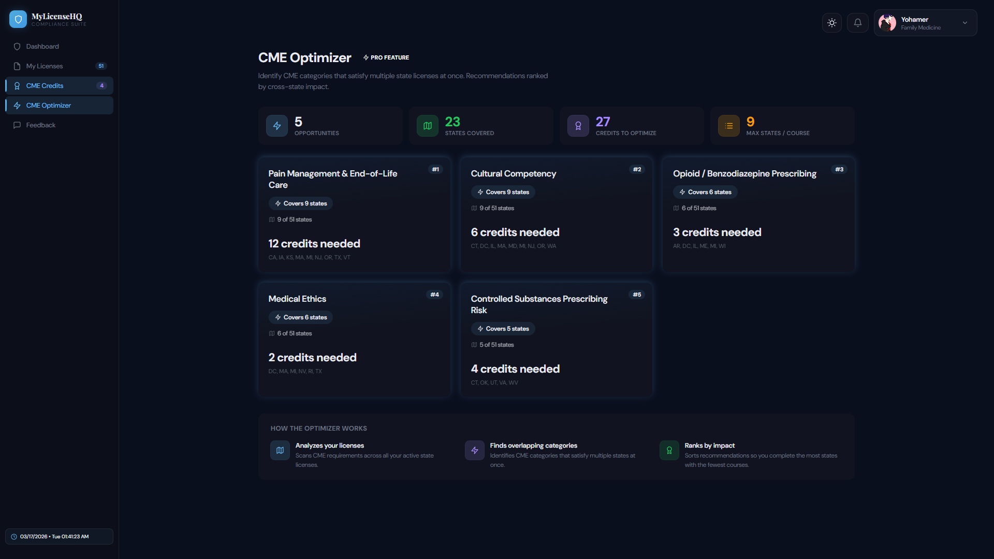This screenshot has height=559, width=994.
Task: Open notifications via the bell icon
Action: coord(857,23)
